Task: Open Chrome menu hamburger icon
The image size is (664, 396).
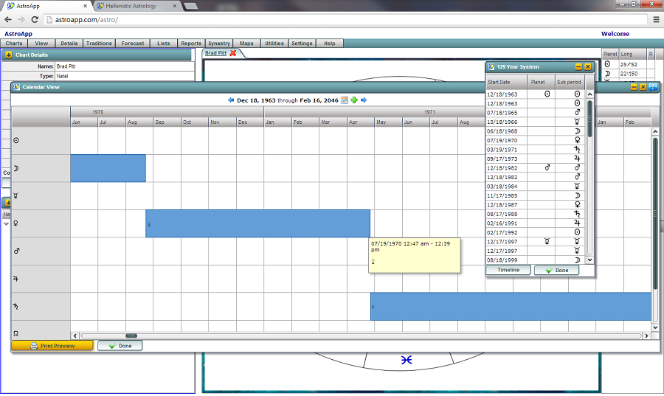Action: tap(656, 19)
